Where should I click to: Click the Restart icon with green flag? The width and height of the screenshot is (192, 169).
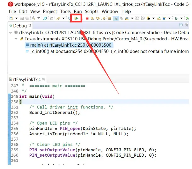coord(159,19)
